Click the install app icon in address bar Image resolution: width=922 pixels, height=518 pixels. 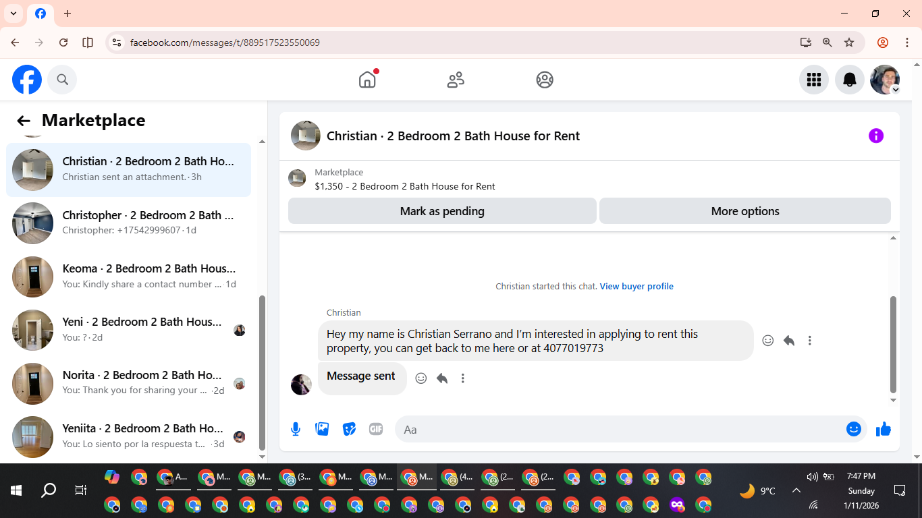[x=805, y=42]
